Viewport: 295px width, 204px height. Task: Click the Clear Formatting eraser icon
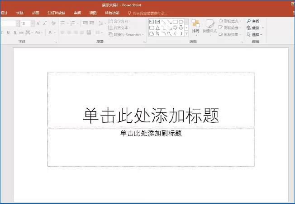(54, 23)
